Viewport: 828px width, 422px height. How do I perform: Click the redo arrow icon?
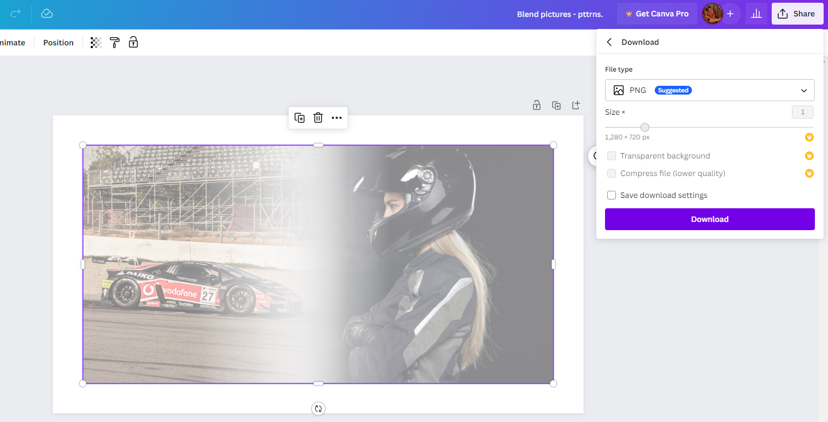tap(15, 14)
